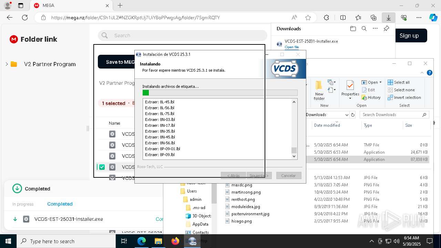Select martinsong.png in Explorer
441x248 pixels.
(246, 192)
